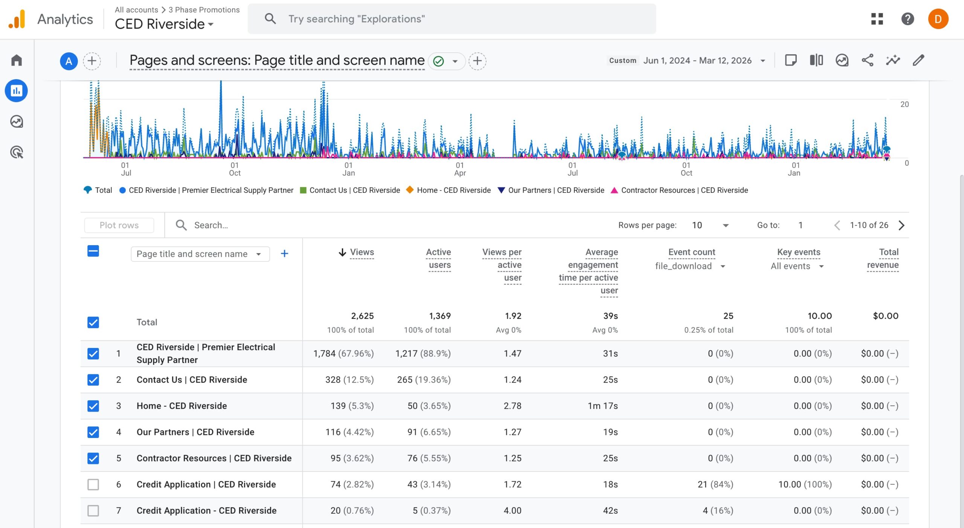The width and height of the screenshot is (964, 528).
Task: Open Explore section in left sidebar
Action: (17, 122)
